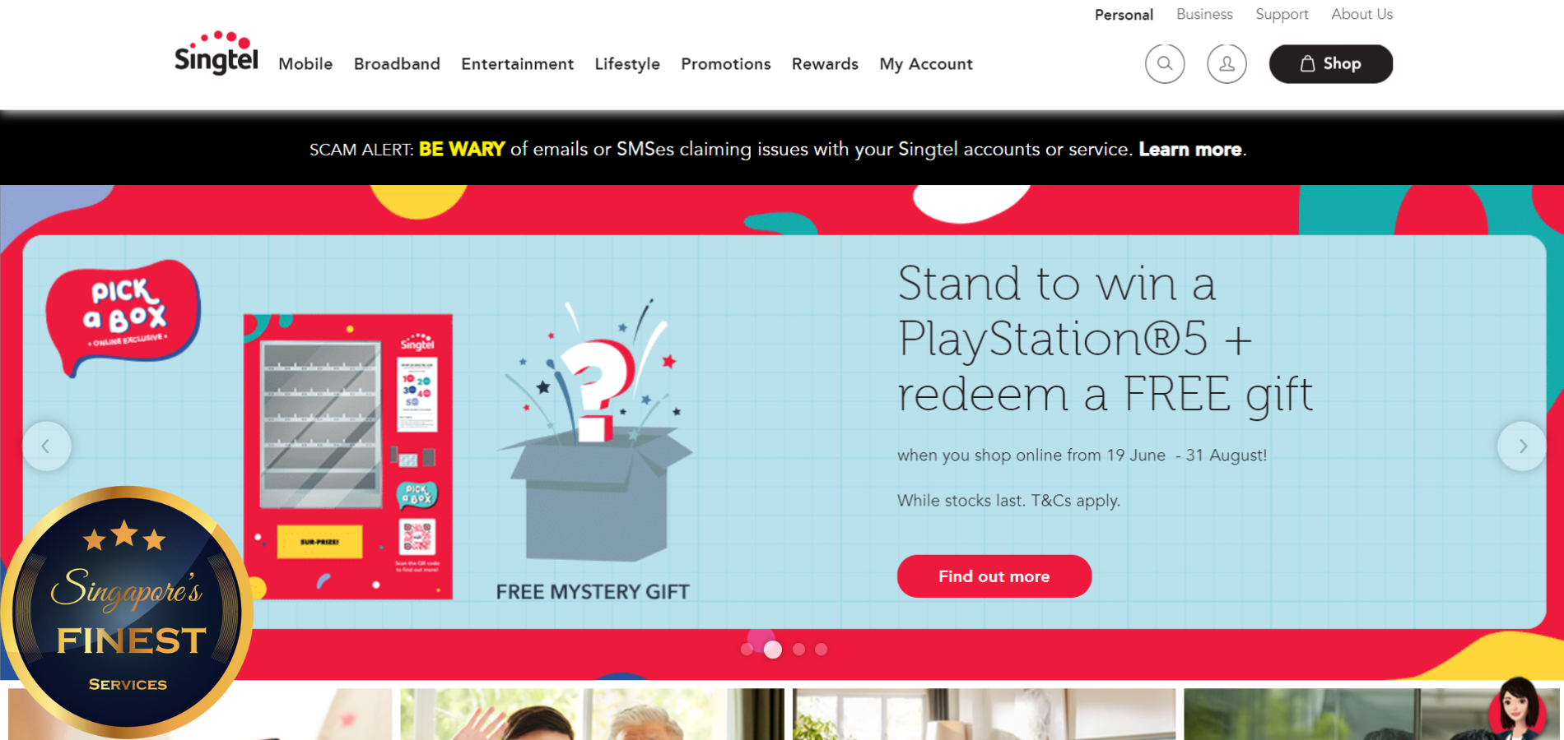Go to the Singtel logo homepage
The width and height of the screenshot is (1564, 740).
(216, 53)
